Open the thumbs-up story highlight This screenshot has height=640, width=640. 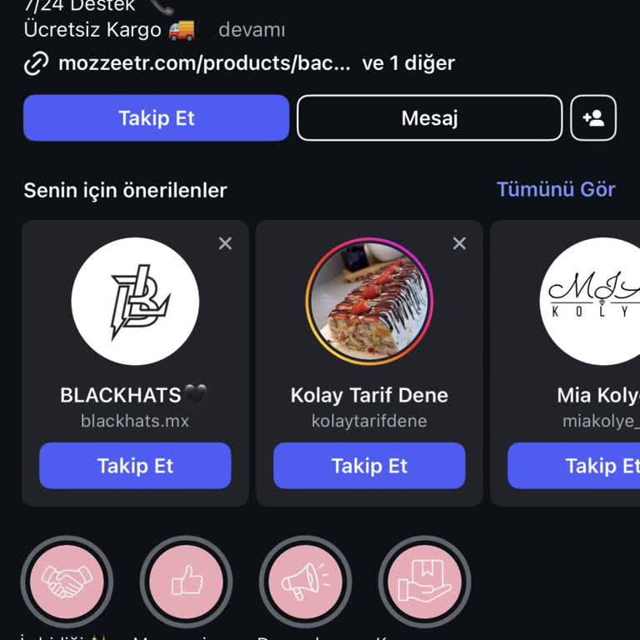coord(186,581)
